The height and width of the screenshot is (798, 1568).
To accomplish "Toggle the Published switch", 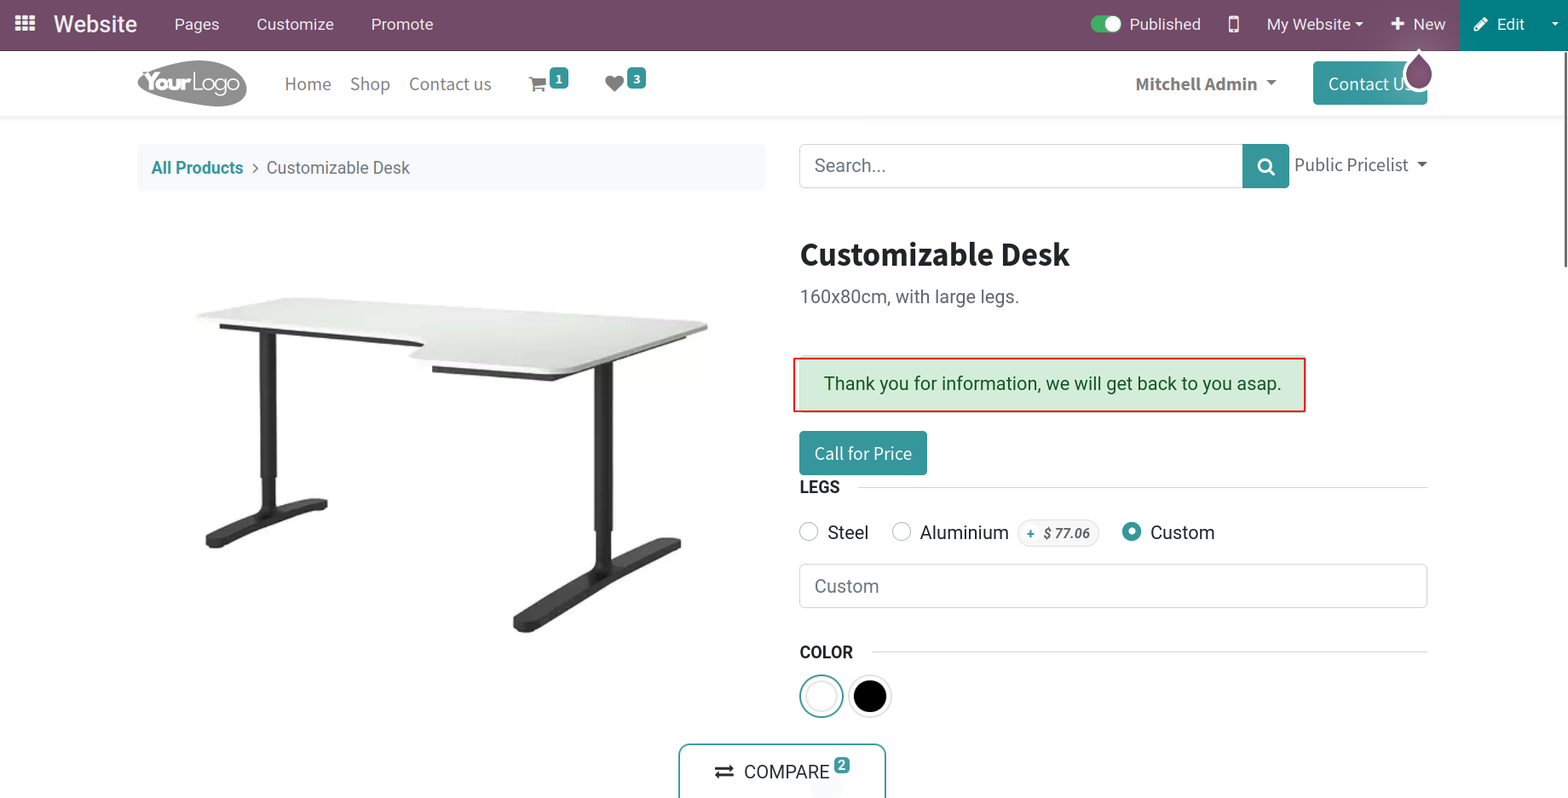I will (1106, 25).
